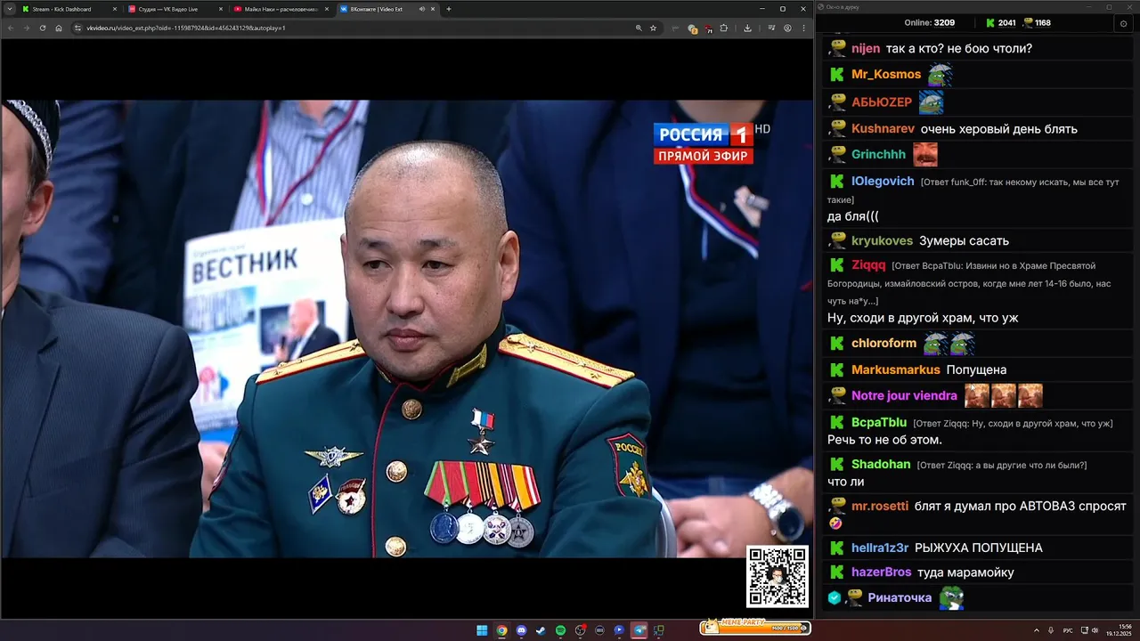Bookmark this page with star icon
The image size is (1140, 641).
click(653, 28)
